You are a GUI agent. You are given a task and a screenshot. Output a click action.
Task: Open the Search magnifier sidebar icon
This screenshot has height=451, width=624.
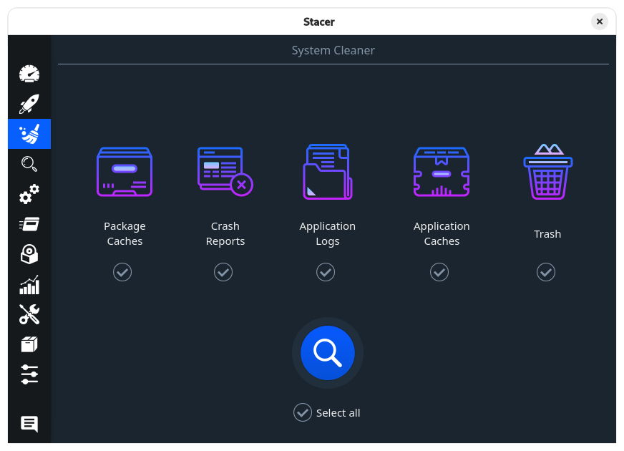click(x=29, y=164)
